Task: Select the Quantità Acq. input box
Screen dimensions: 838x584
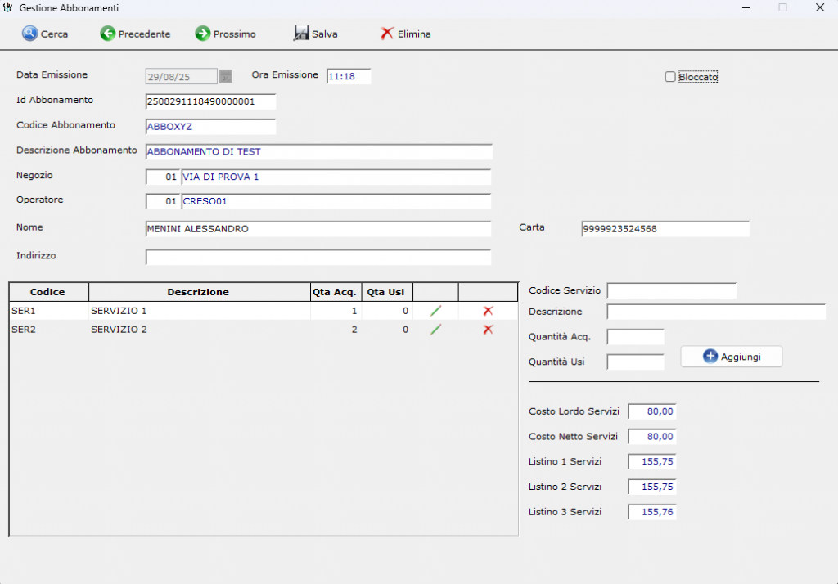Action: (635, 337)
